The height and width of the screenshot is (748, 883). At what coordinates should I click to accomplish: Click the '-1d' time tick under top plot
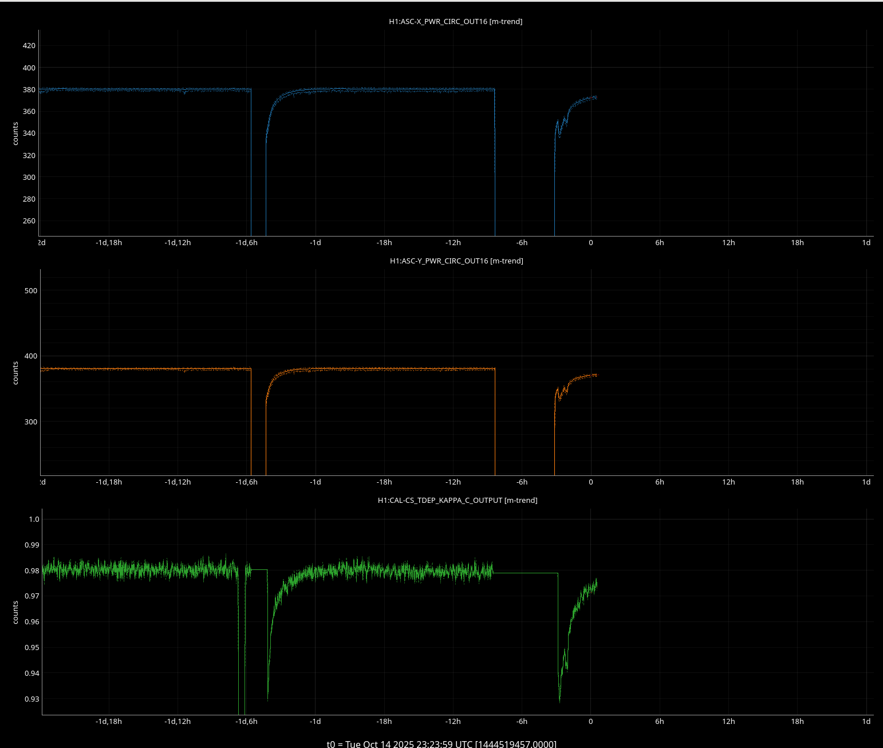[316, 243]
